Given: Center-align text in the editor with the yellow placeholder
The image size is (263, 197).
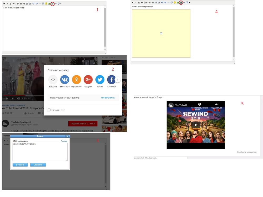Looking at the screenshot, I should (150, 3).
